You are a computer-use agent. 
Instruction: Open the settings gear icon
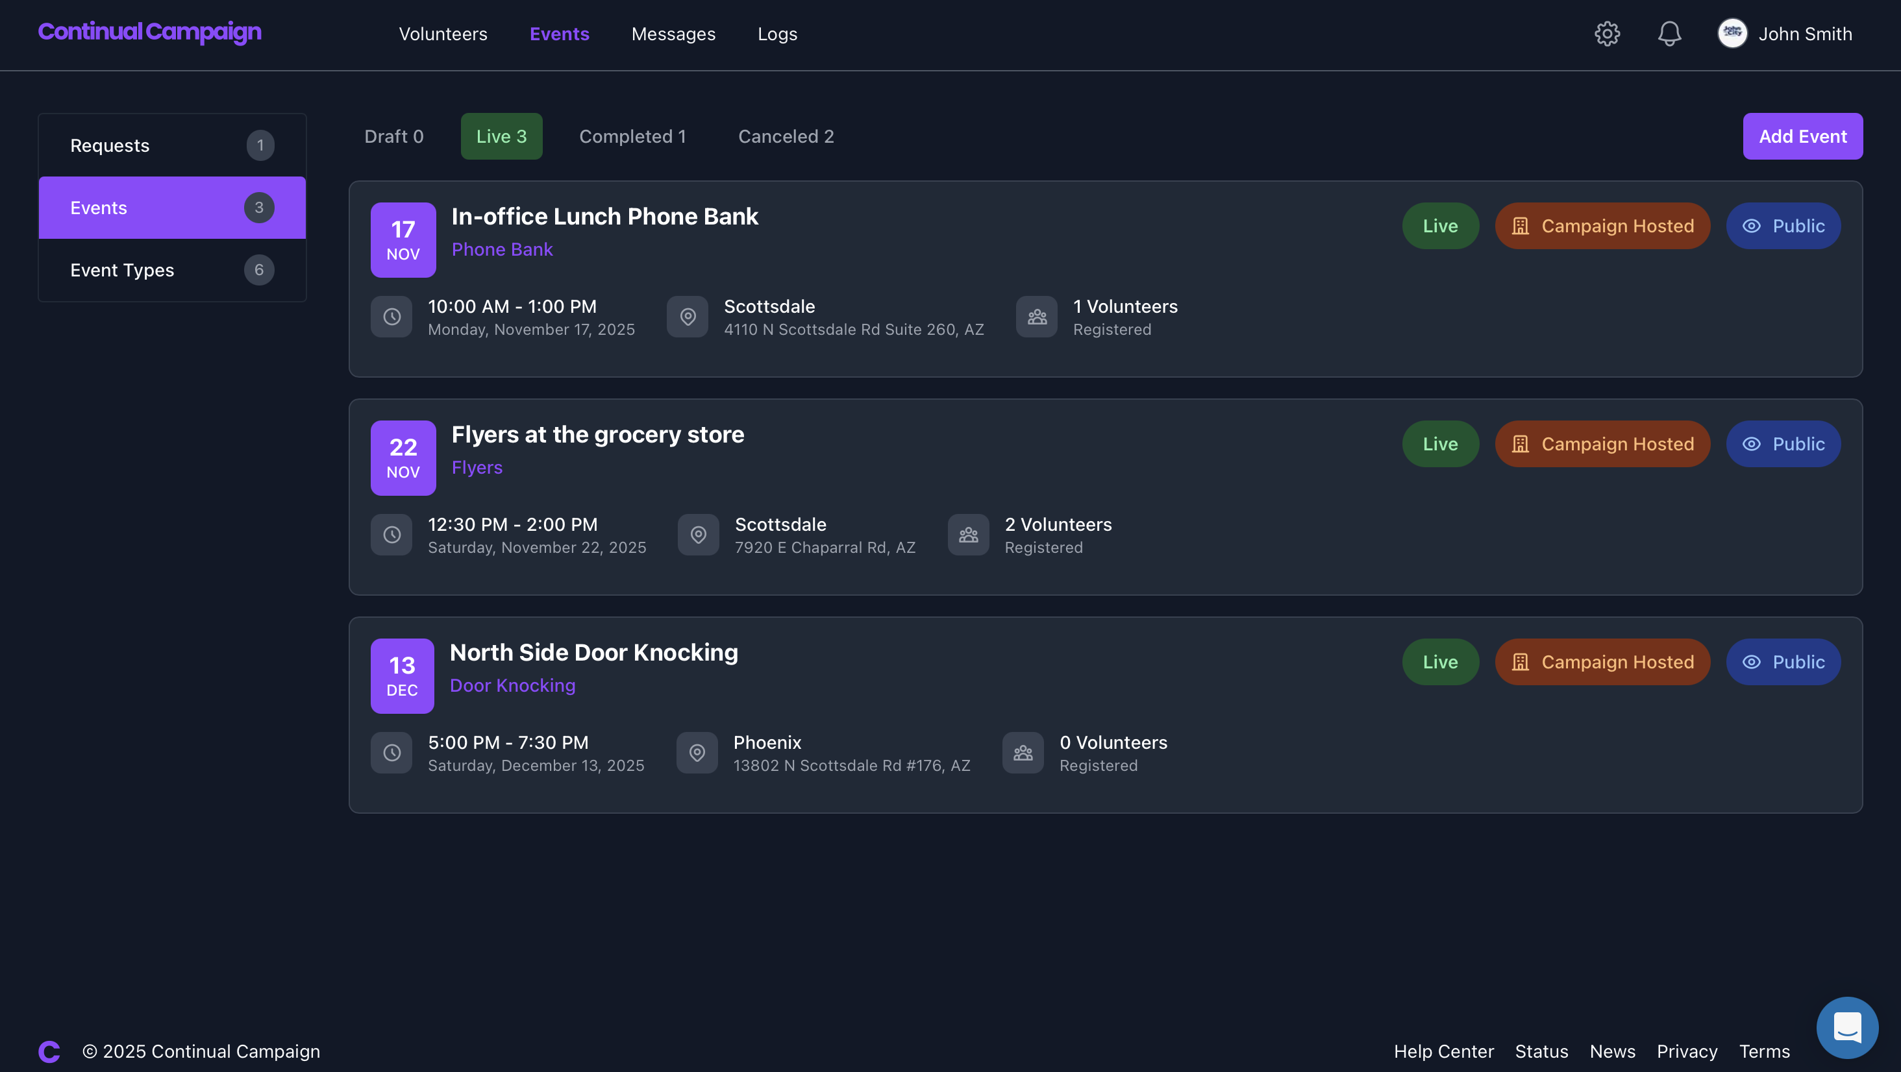pos(1608,33)
